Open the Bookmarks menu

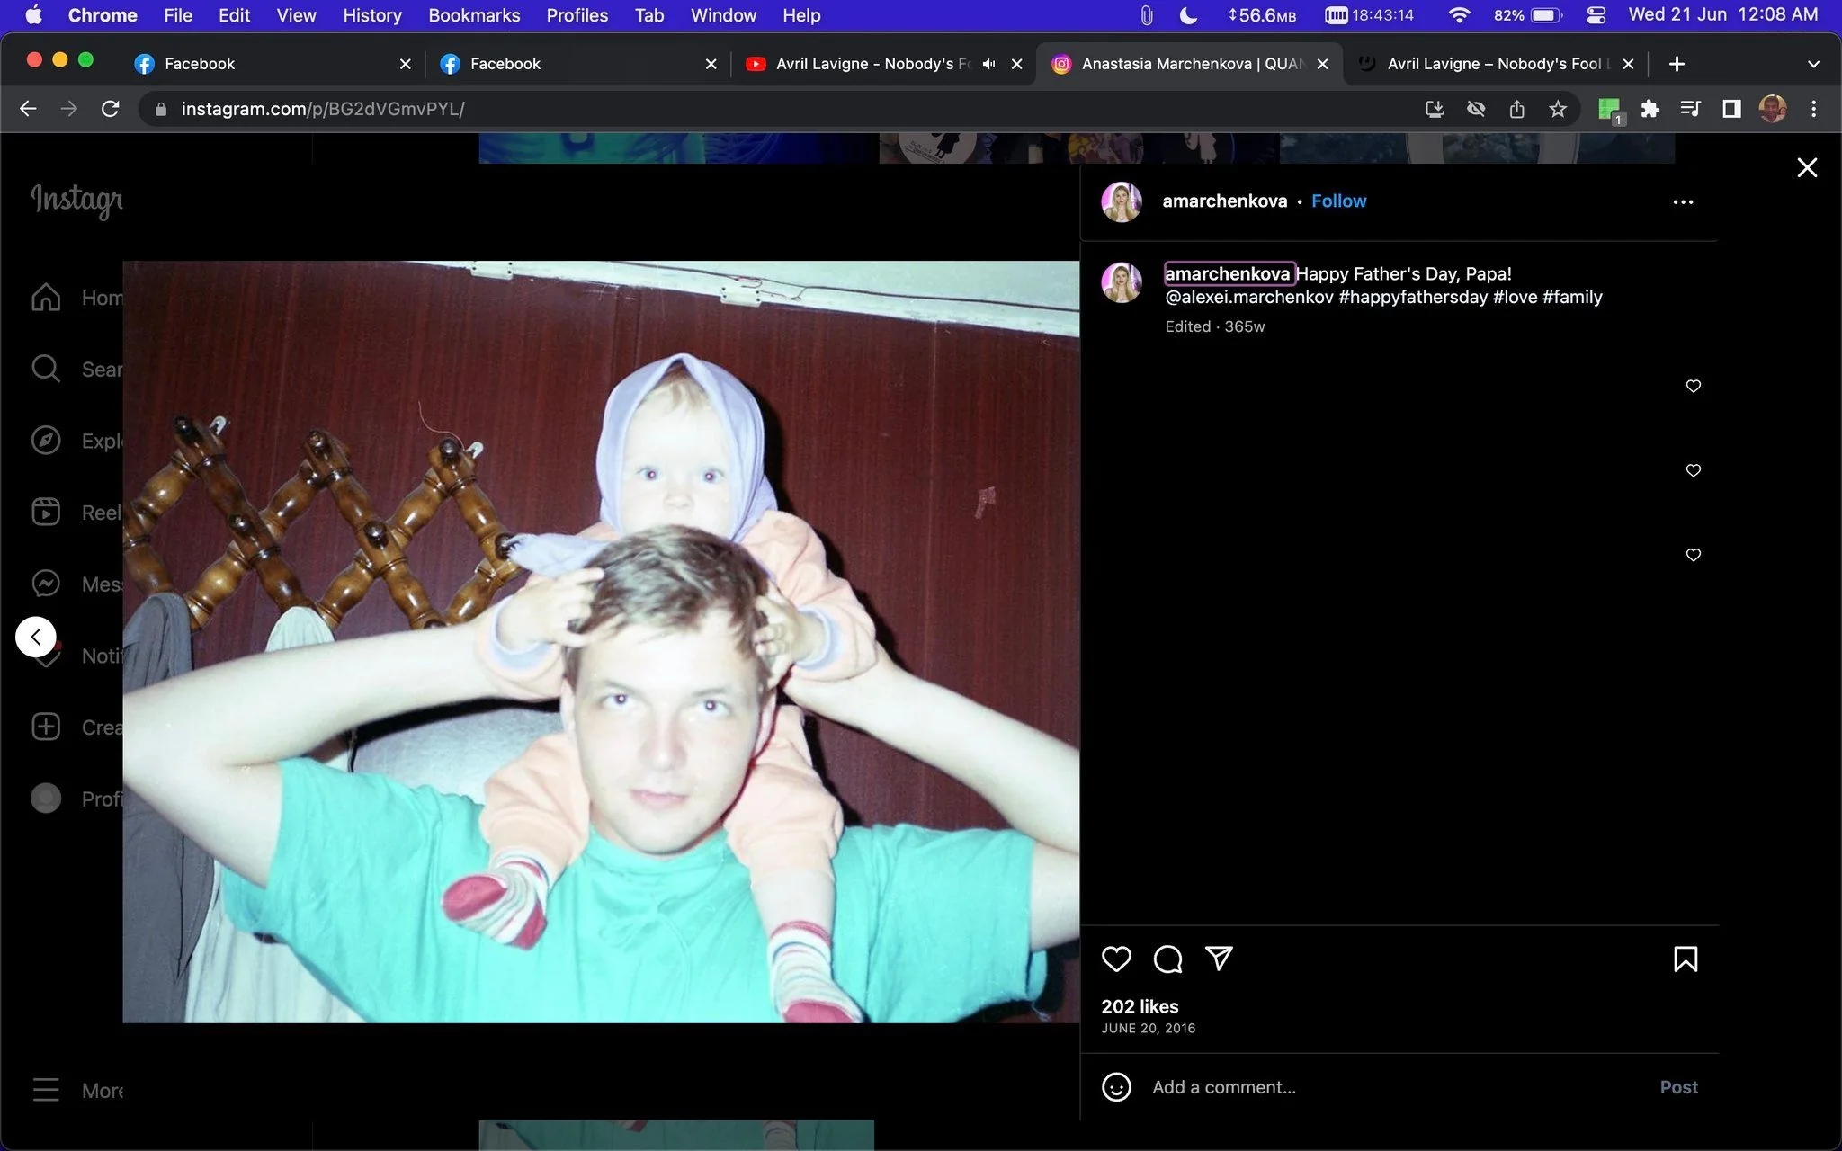[x=474, y=15]
